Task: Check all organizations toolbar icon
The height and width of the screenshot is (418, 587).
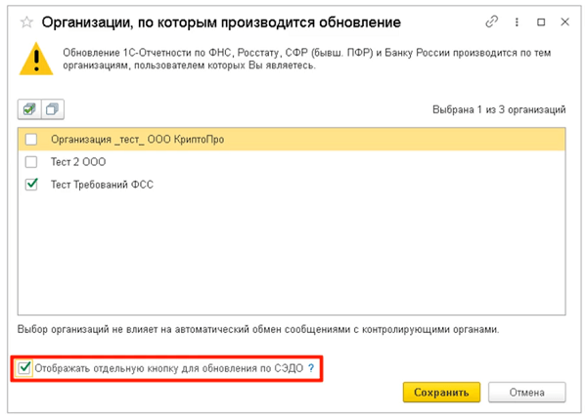Action: coord(29,109)
